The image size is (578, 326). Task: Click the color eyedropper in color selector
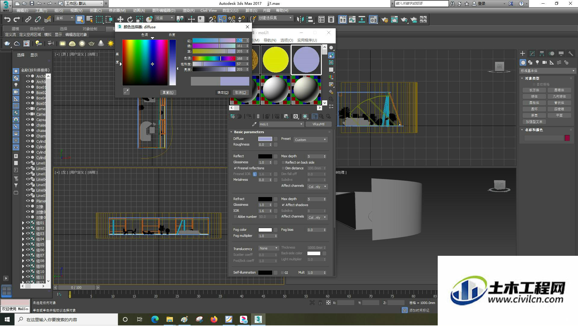click(126, 91)
